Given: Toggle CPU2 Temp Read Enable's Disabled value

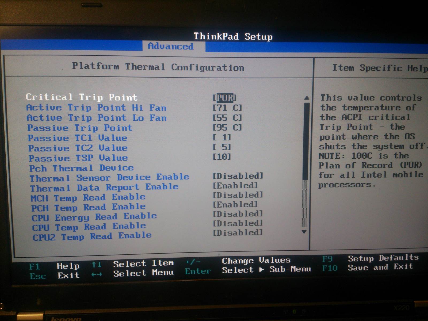Looking at the screenshot, I should (x=238, y=233).
